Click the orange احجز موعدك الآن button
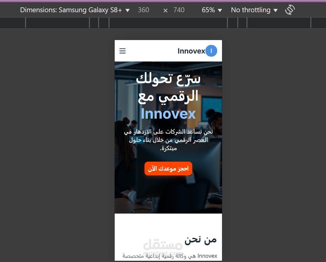Image resolution: width=326 pixels, height=262 pixels. (x=168, y=168)
